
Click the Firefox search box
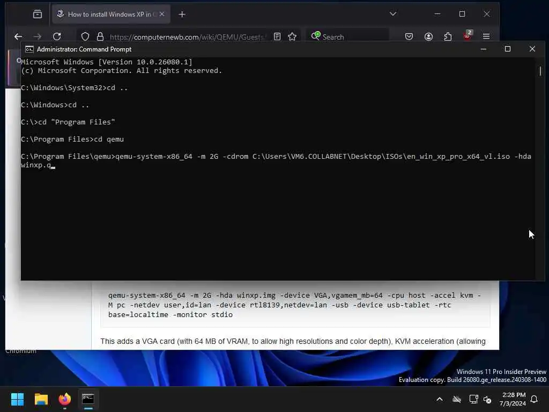click(347, 37)
